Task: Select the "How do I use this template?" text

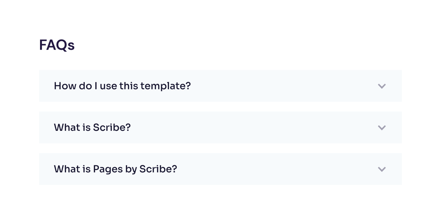Action: pyautogui.click(x=122, y=86)
